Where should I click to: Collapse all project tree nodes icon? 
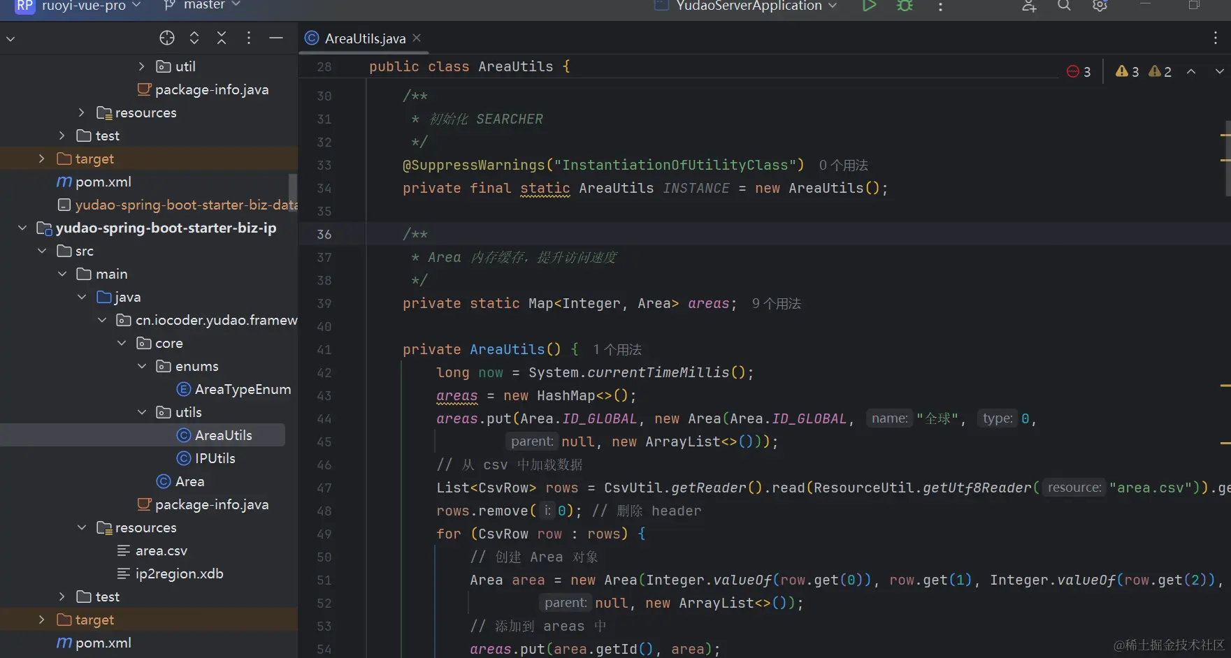click(x=222, y=38)
